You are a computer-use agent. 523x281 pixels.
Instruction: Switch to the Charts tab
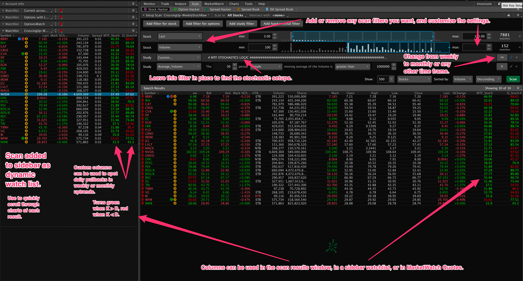[234, 4]
